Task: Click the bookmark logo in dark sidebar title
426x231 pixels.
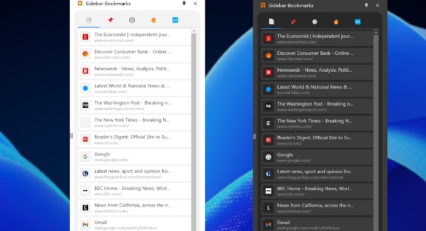Action: point(263,5)
